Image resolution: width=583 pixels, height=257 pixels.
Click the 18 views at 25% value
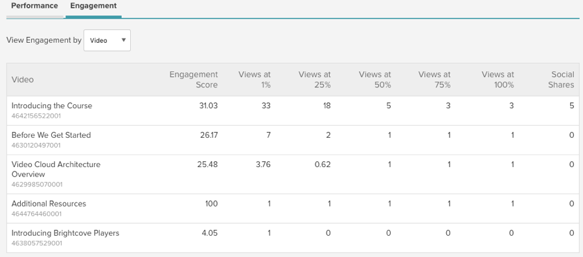pyautogui.click(x=326, y=106)
